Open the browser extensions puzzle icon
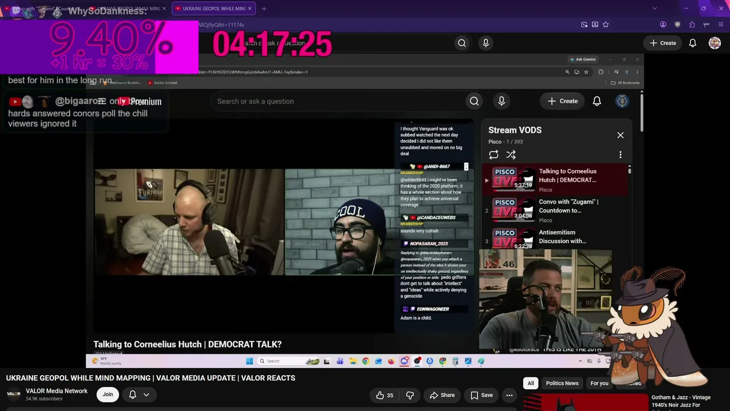This screenshot has width=730, height=411. [x=692, y=25]
